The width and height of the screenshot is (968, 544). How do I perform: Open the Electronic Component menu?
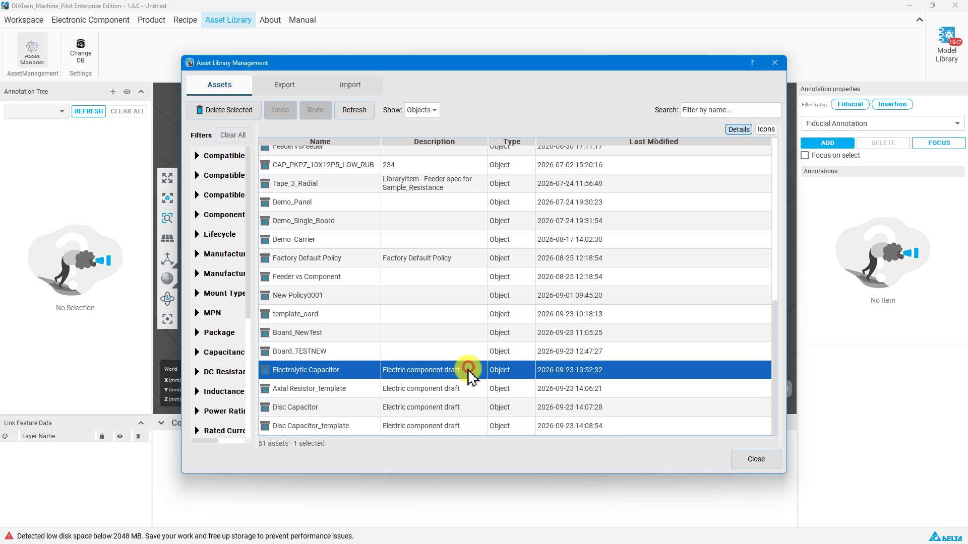(x=90, y=20)
